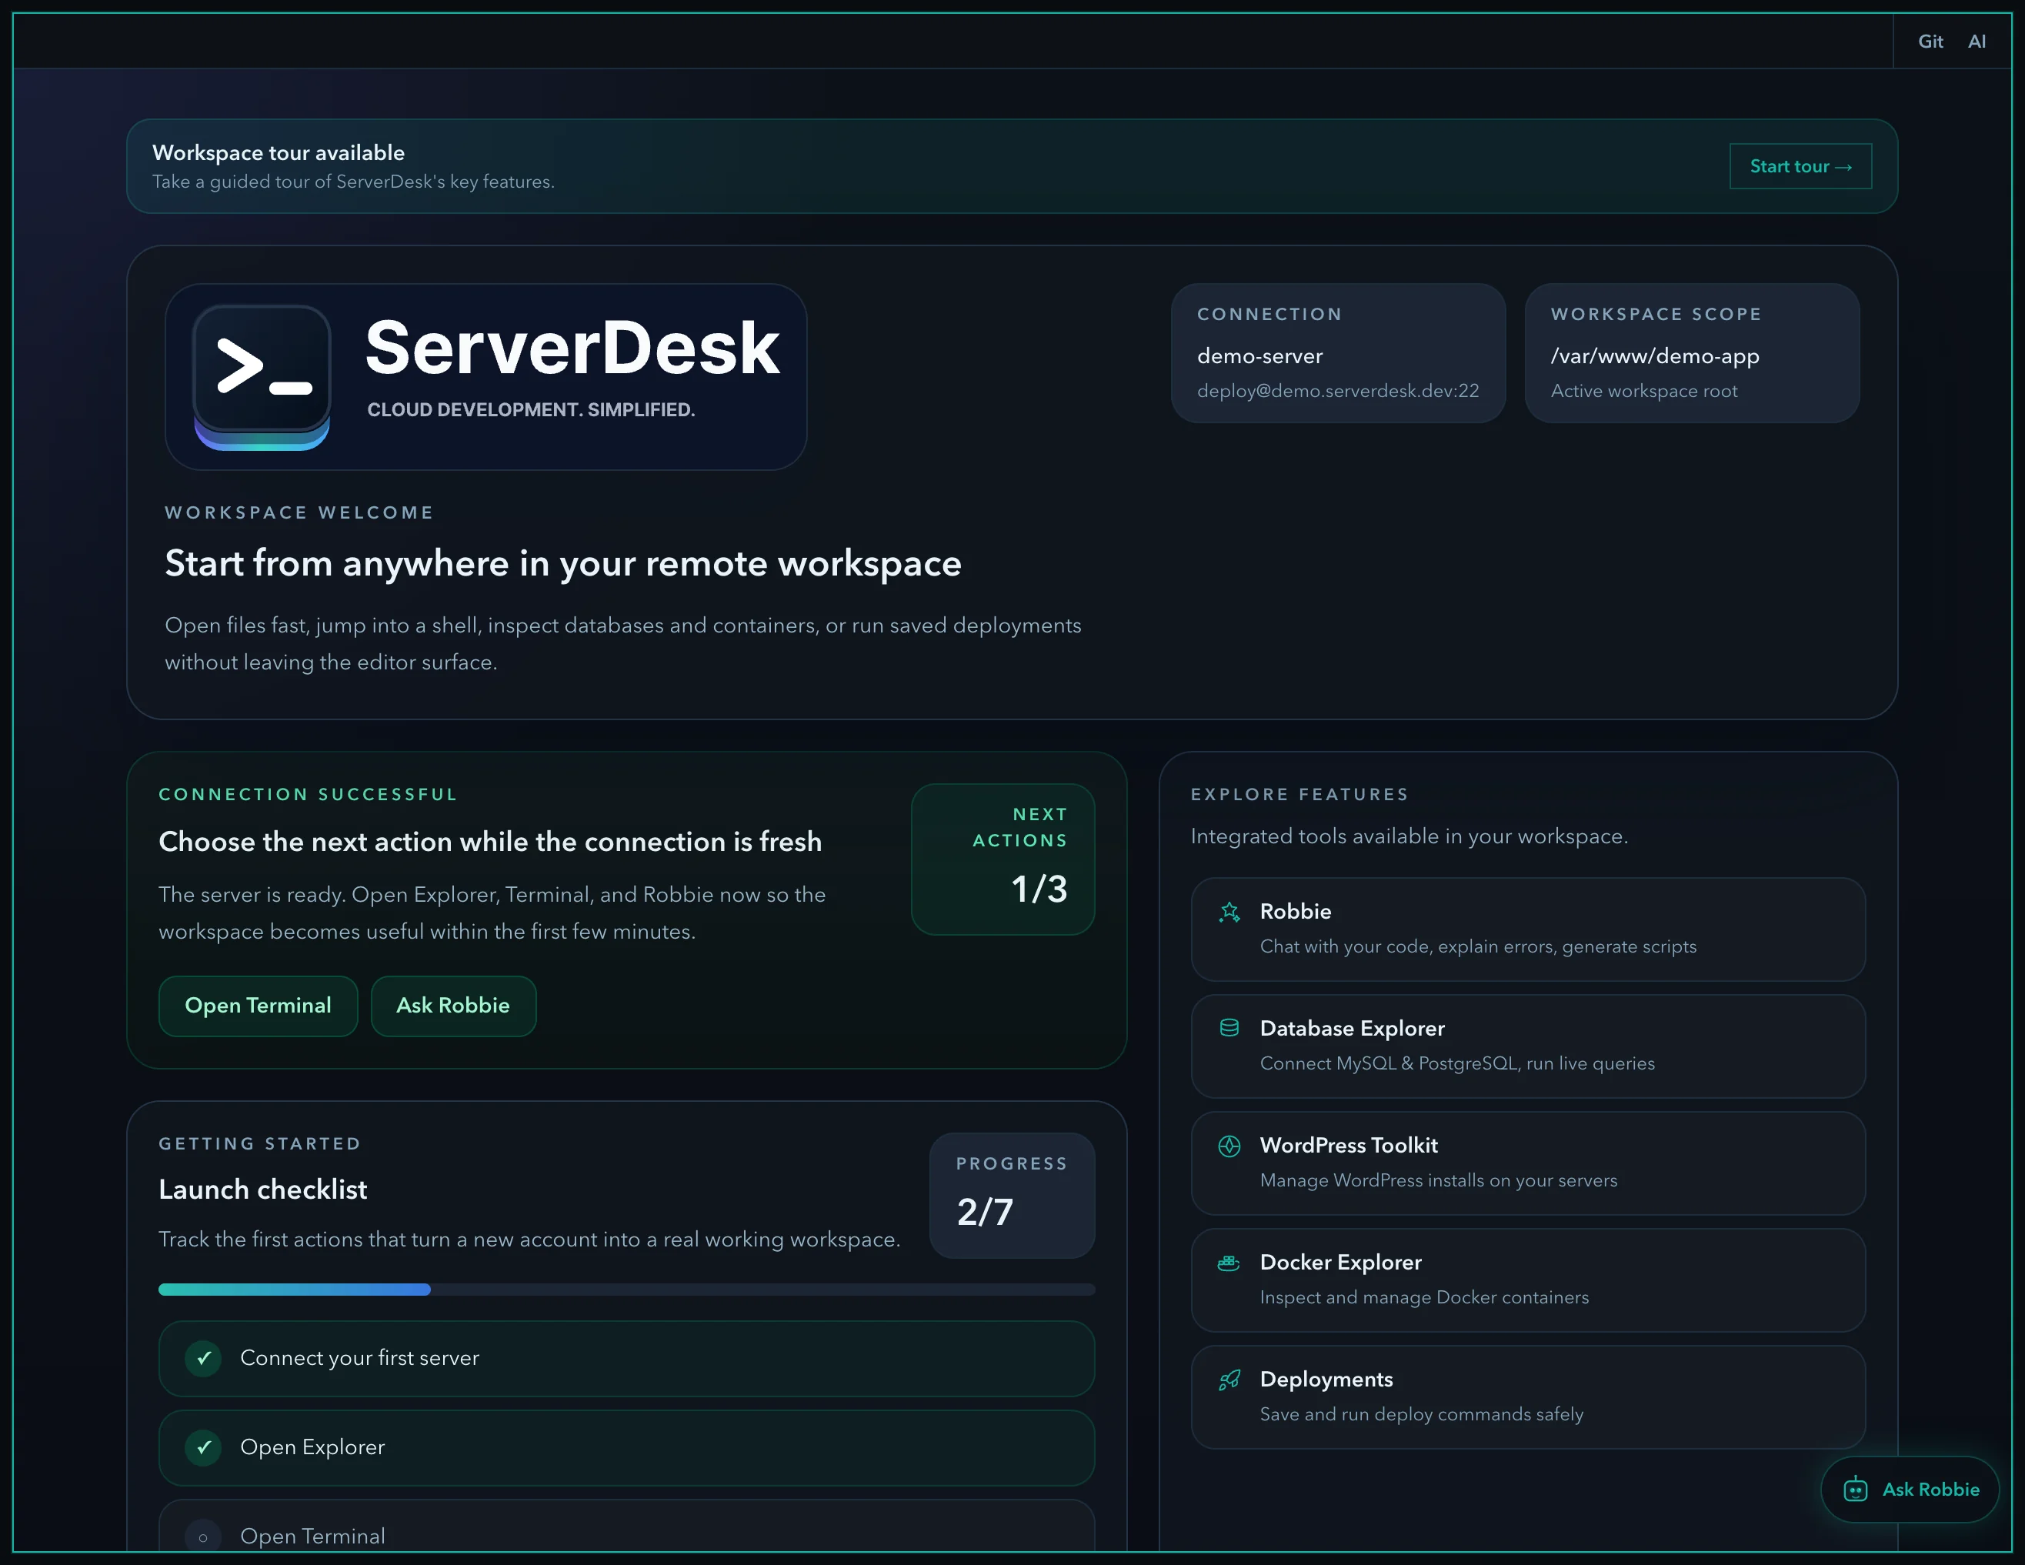Open the WordPress Toolkit feature card
Viewport: 2025px width, 1565px height.
(x=1528, y=1163)
